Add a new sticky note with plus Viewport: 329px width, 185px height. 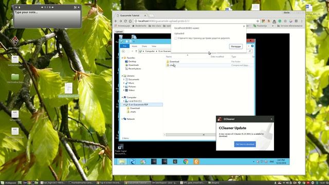click(16, 7)
